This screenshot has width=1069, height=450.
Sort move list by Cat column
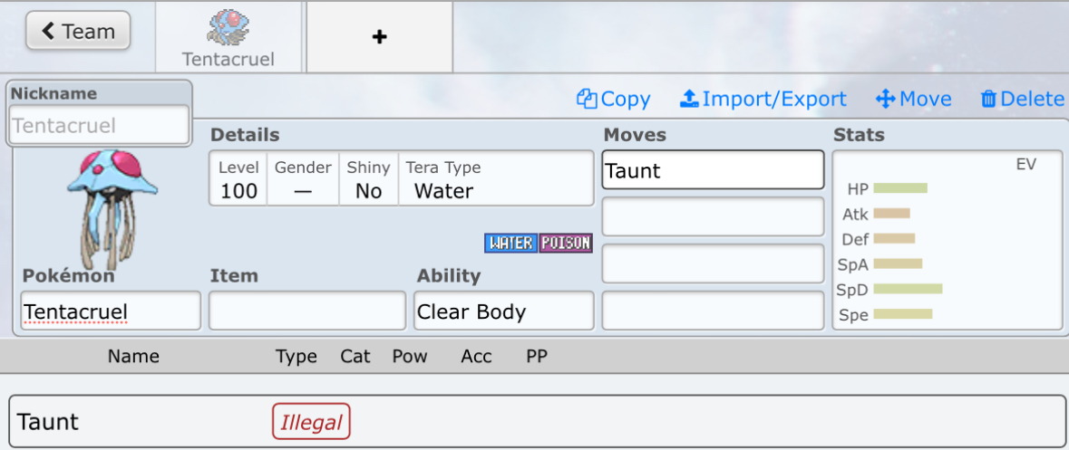(x=355, y=356)
